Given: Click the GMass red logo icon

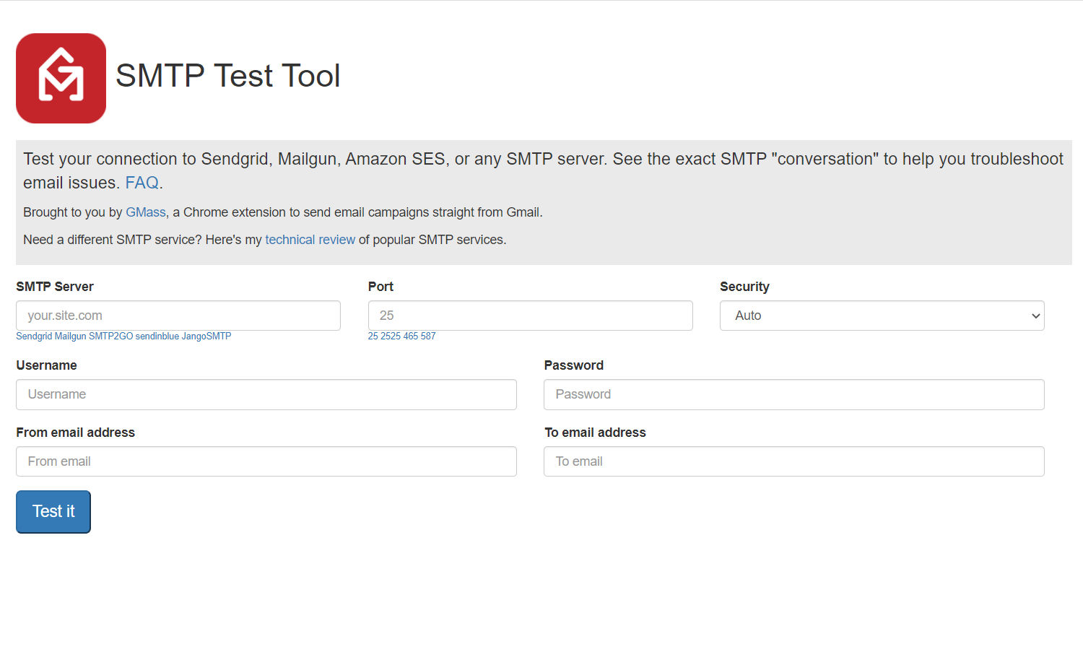Looking at the screenshot, I should click(x=61, y=78).
